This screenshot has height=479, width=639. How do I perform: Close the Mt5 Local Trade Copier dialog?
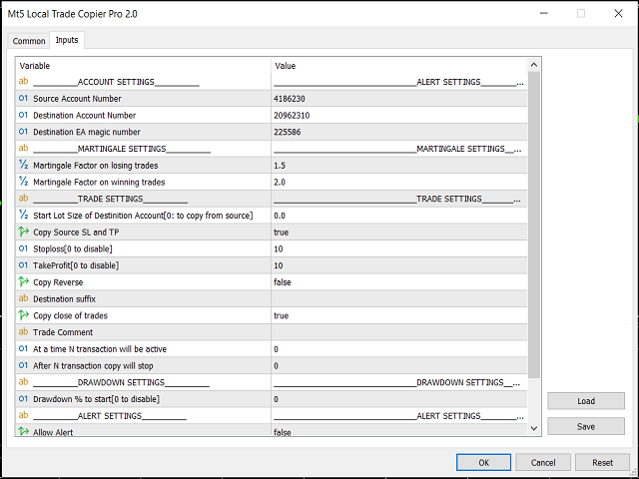click(618, 13)
